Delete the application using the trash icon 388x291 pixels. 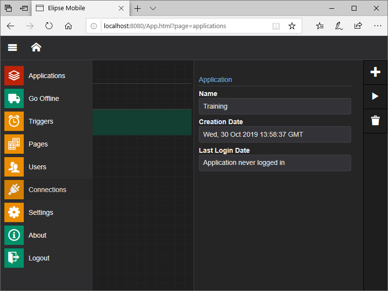click(x=375, y=121)
